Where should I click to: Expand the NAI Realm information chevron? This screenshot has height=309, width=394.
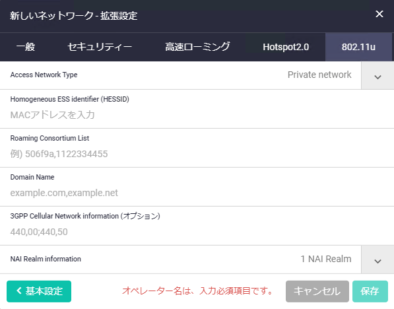(378, 259)
